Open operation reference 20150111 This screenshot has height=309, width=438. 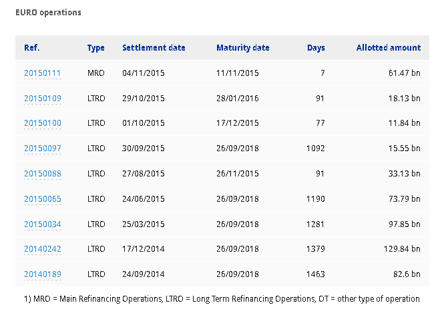[42, 73]
